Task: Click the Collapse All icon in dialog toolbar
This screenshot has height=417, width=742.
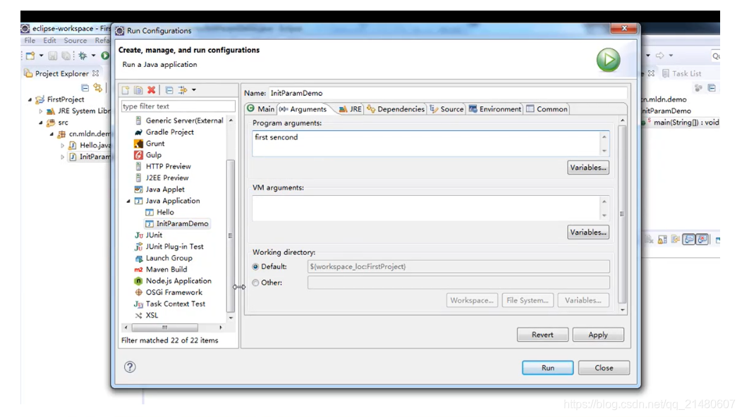Action: 169,90
